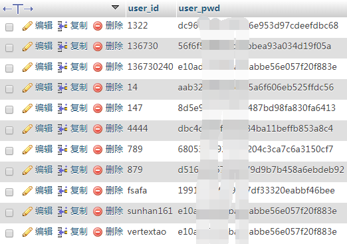Tick the checkbox for user 1322
Screen dimensions: 347x244
[9, 27]
